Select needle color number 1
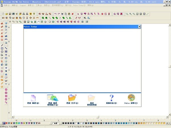The height and width of the screenshot is (128, 171). pos(4,123)
